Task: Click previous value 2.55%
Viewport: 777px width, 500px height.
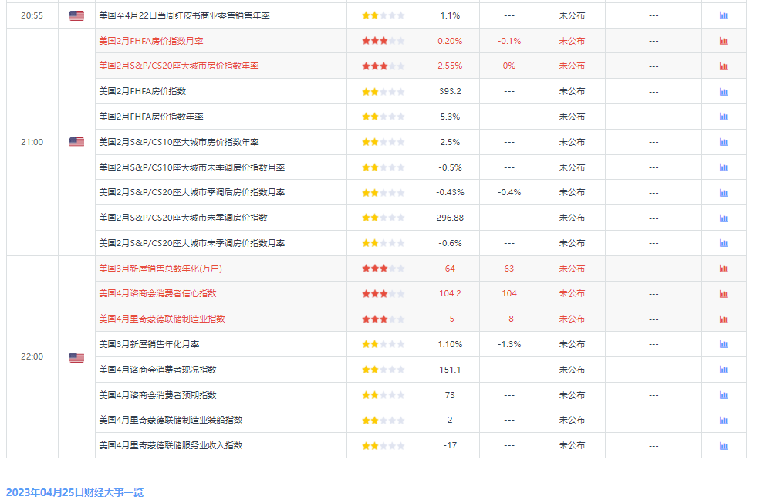Action: [450, 66]
